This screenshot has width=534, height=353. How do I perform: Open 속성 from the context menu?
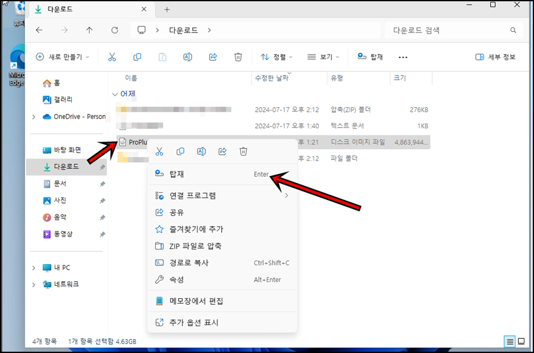click(x=222, y=279)
